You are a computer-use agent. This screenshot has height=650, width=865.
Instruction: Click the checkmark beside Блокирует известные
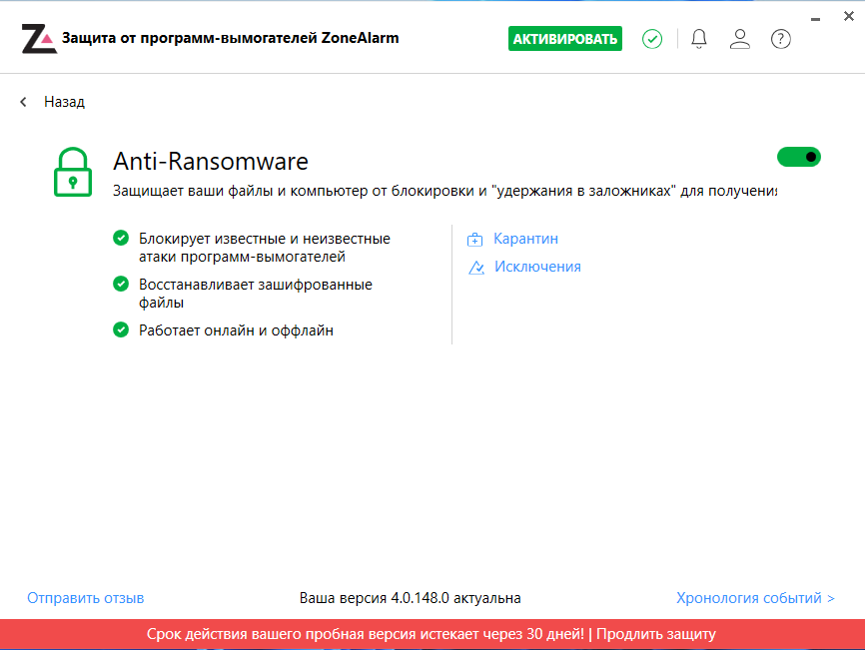click(x=121, y=238)
